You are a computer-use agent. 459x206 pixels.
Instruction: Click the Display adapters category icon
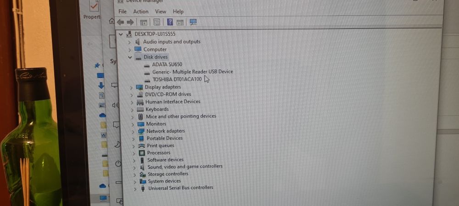[x=140, y=87]
